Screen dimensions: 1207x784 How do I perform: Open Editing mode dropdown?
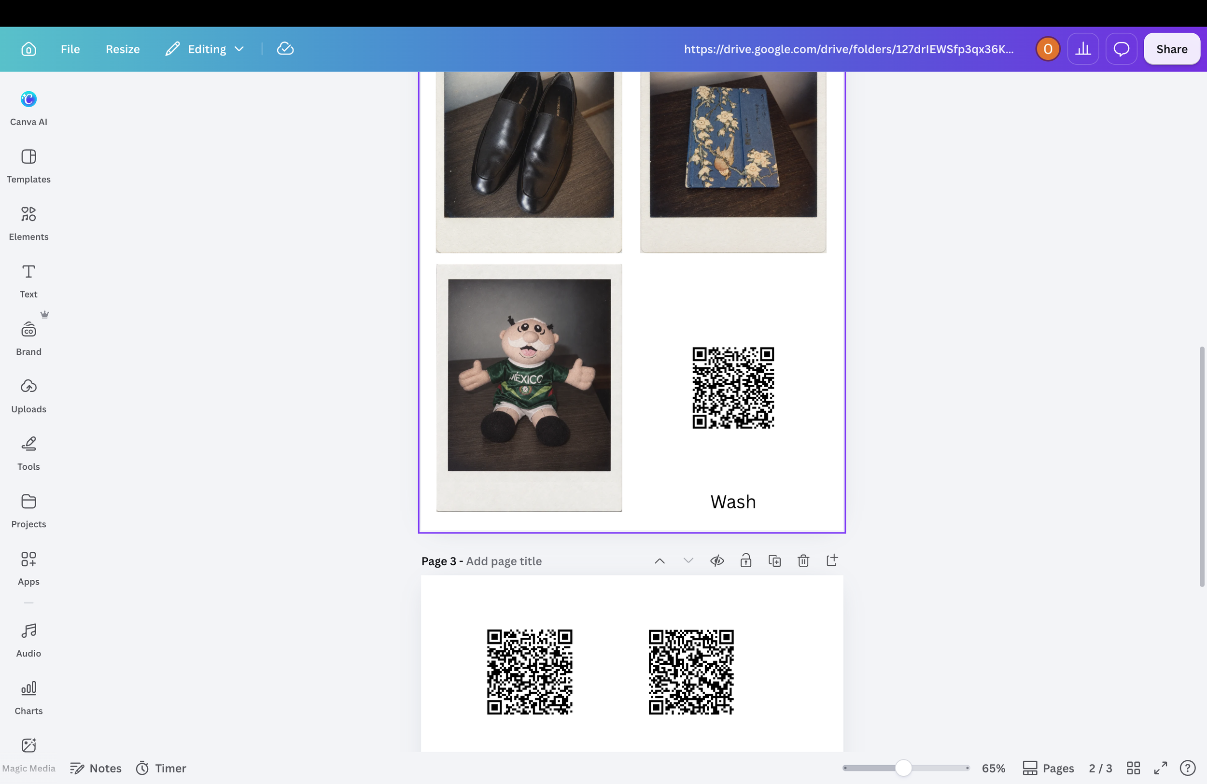pyautogui.click(x=205, y=49)
